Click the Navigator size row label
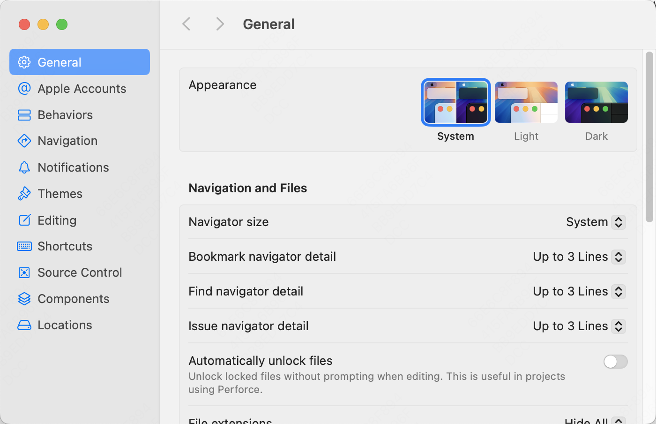This screenshot has width=656, height=424. click(x=229, y=222)
